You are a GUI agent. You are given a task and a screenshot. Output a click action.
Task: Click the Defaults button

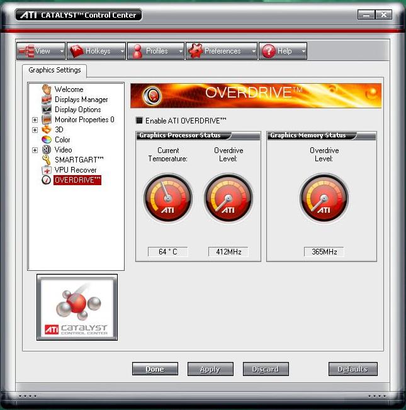(x=353, y=369)
